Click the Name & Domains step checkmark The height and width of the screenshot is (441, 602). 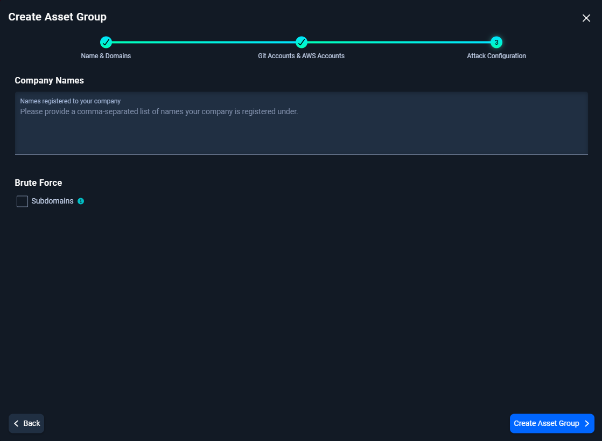106,42
